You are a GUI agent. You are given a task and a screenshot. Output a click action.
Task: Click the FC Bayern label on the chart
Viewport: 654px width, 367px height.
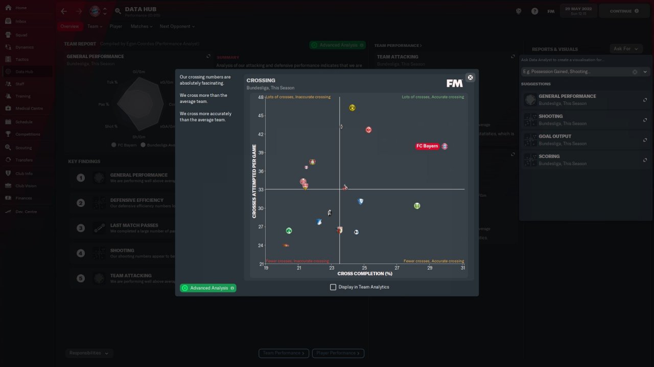point(427,146)
